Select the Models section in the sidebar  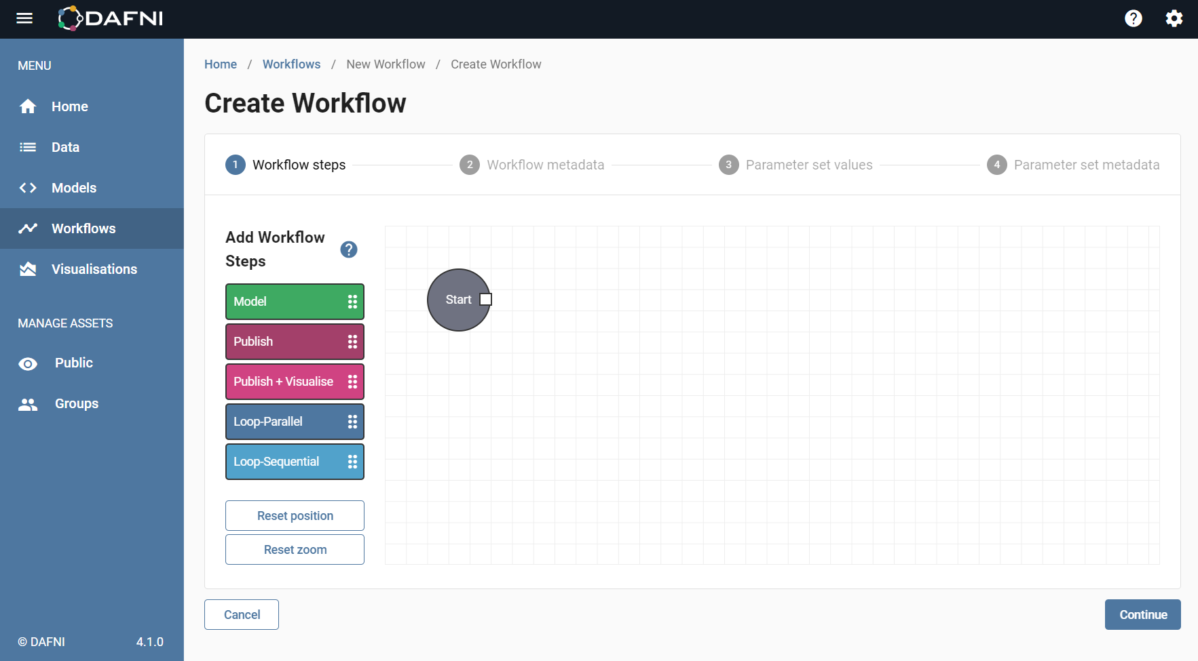pyautogui.click(x=74, y=188)
